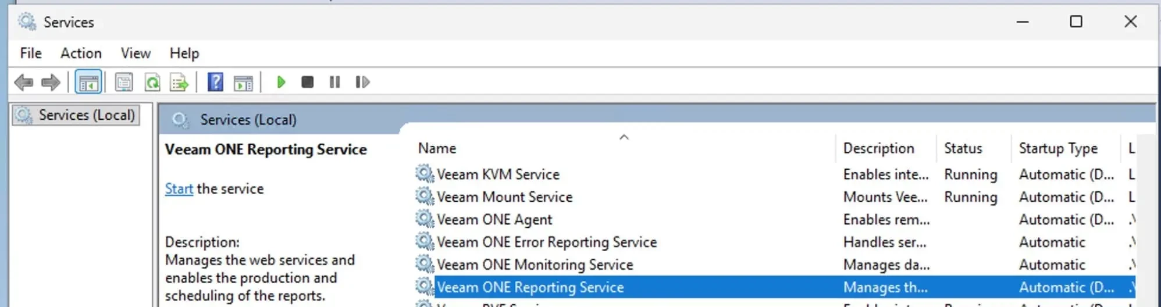1161x307 pixels.
Task: Click Running status of Veeam KVM Service
Action: click(x=971, y=174)
